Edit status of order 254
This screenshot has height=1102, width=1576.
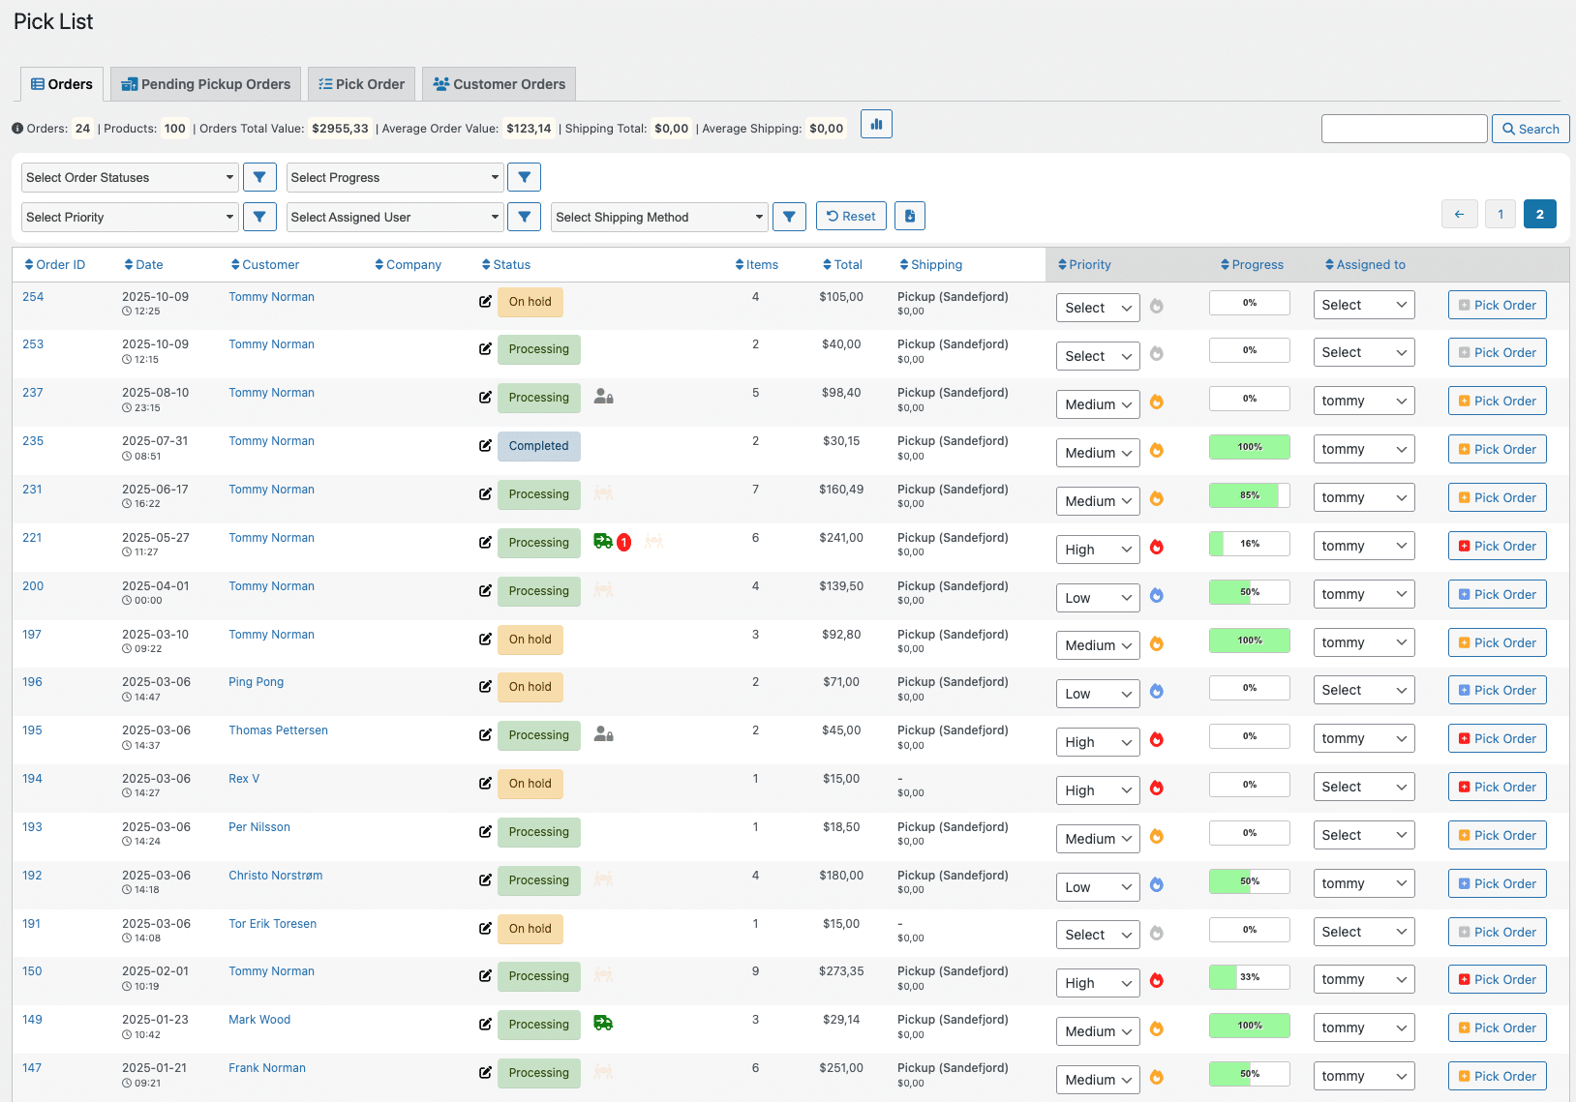click(x=485, y=302)
